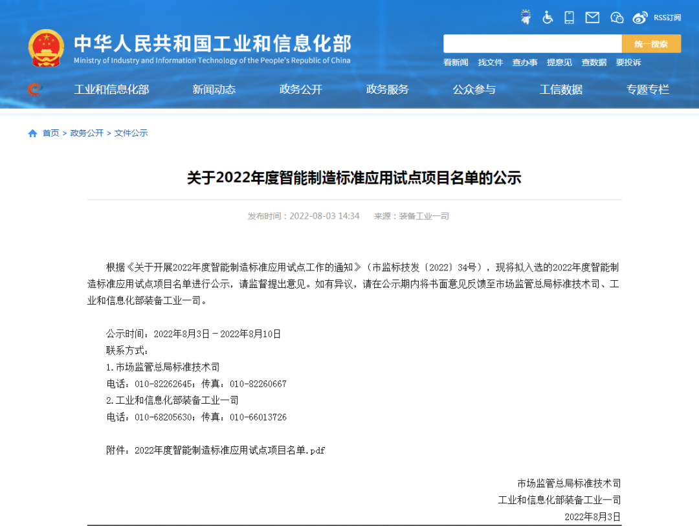This screenshot has height=526, width=699.
Task: Open the RSS订阅 subscription feed
Action: tap(667, 17)
